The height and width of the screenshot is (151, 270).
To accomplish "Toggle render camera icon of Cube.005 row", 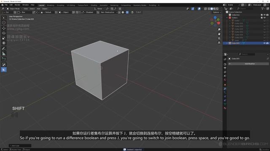I will tap(267, 43).
